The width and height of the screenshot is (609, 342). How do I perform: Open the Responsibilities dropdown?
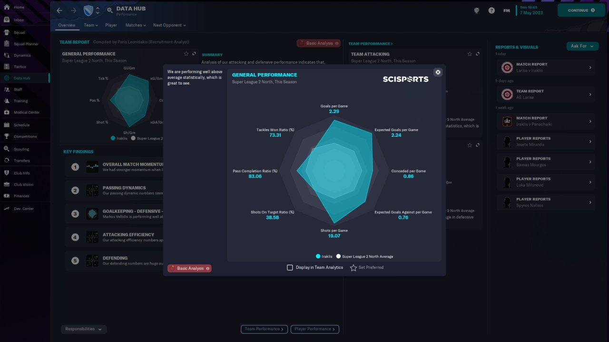click(x=84, y=329)
